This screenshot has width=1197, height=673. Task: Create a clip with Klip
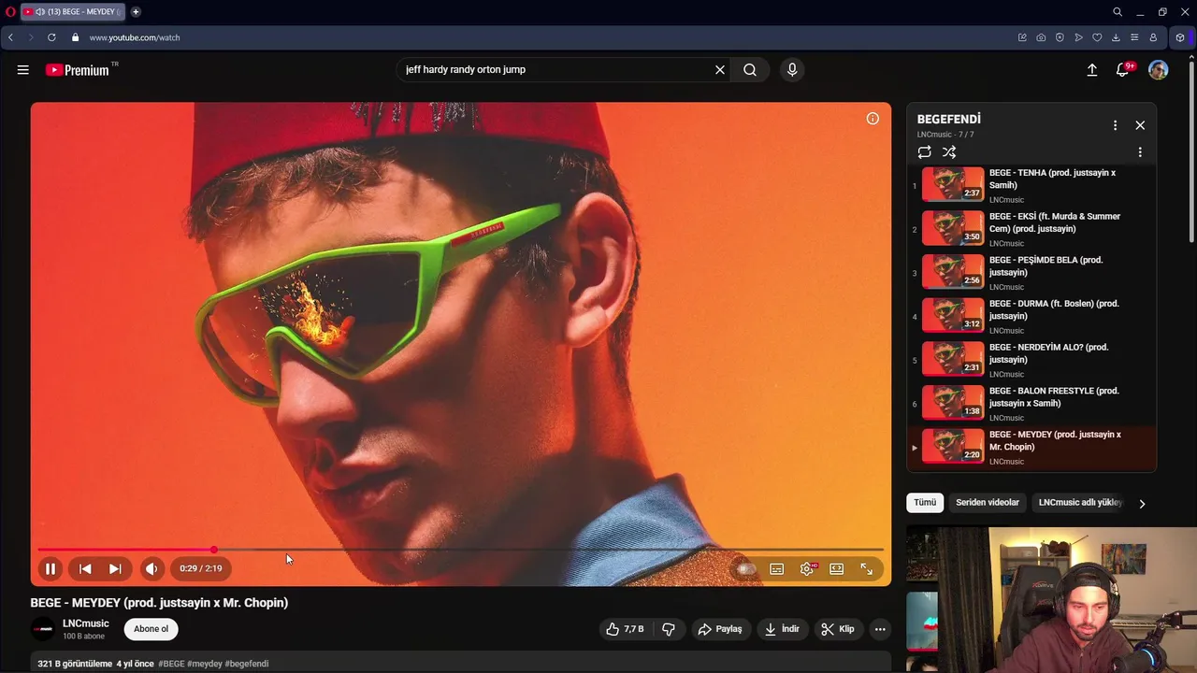pyautogui.click(x=838, y=629)
